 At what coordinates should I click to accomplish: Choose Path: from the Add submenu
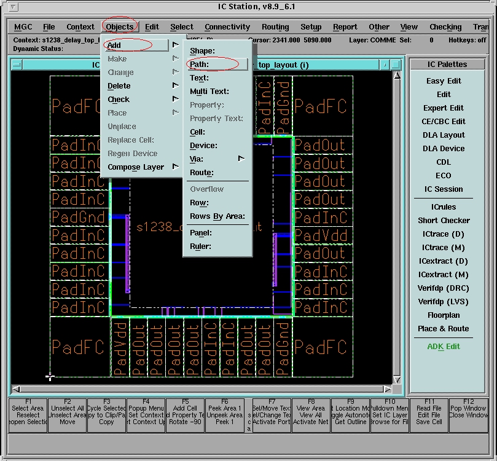pos(200,64)
